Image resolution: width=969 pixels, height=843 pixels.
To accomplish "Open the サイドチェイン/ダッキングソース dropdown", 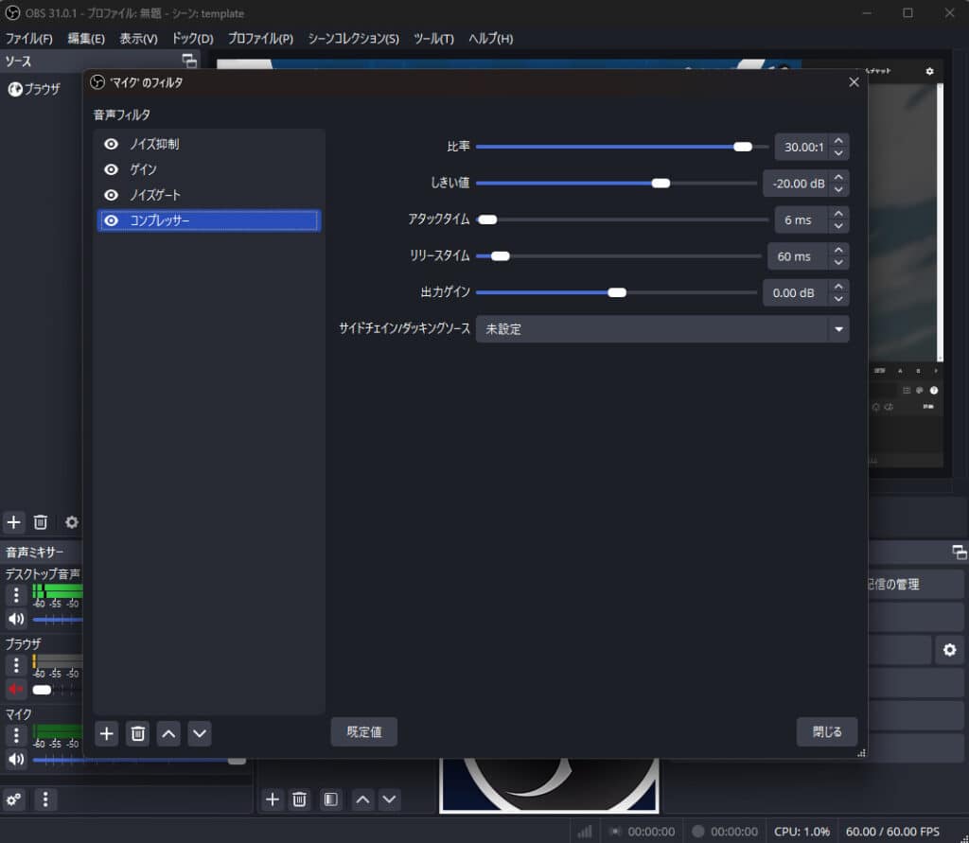I will [x=837, y=329].
